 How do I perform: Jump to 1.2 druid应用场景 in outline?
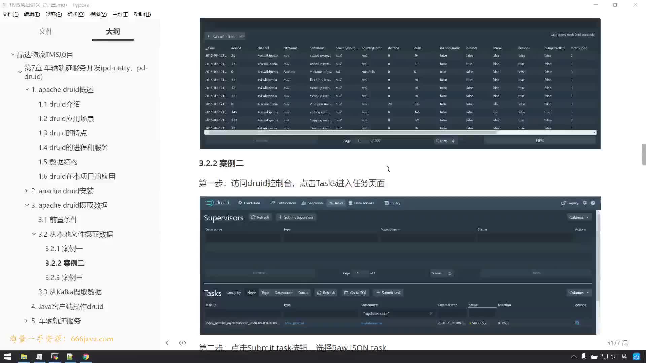(x=66, y=119)
